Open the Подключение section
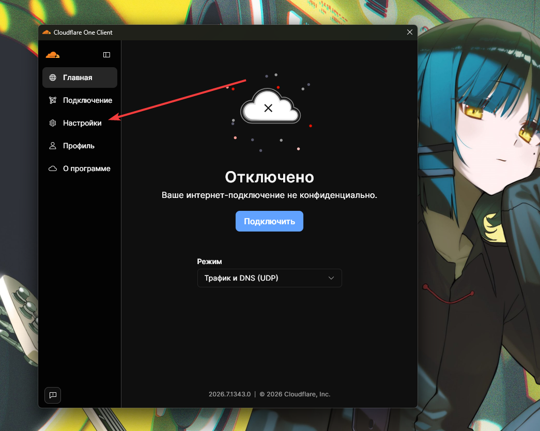Screen dimensions: 540x431 tap(80, 100)
